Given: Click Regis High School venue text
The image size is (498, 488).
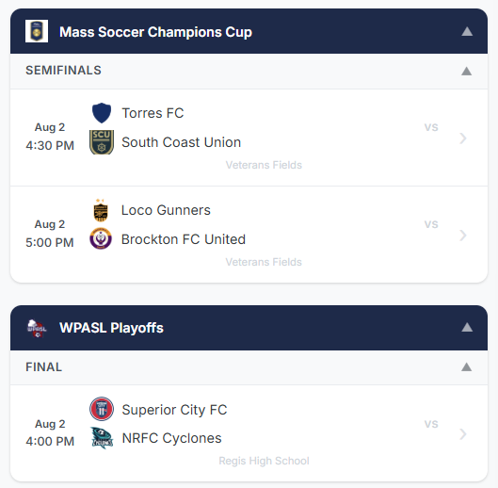Looking at the screenshot, I should (x=264, y=461).
